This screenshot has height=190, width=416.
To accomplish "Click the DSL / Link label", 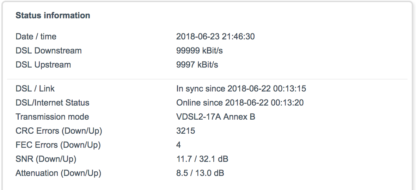I will (x=35, y=89).
